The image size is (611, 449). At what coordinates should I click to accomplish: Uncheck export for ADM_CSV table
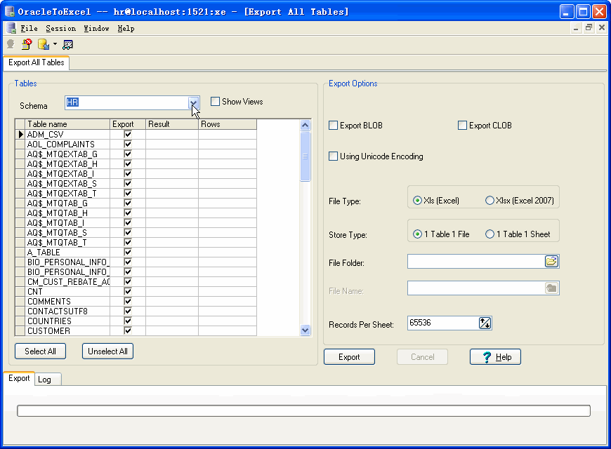coord(128,135)
